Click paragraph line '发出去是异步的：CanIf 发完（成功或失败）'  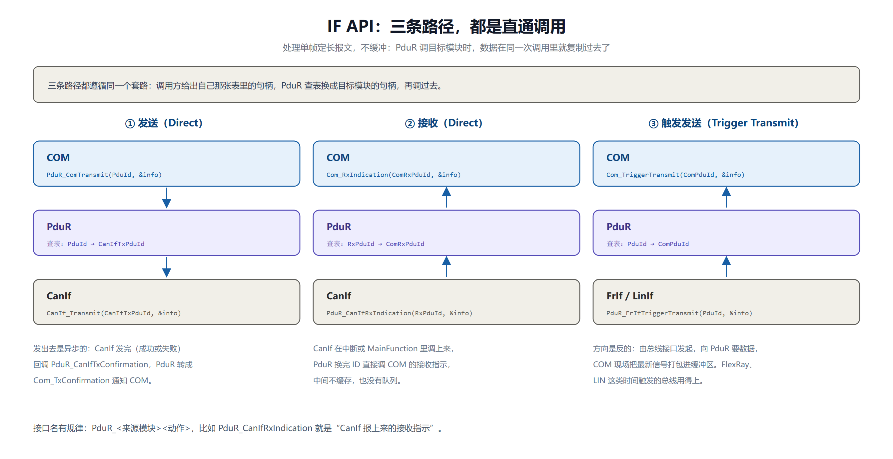pos(107,349)
